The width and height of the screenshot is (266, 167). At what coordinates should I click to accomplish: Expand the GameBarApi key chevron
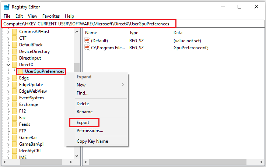(x=8, y=145)
